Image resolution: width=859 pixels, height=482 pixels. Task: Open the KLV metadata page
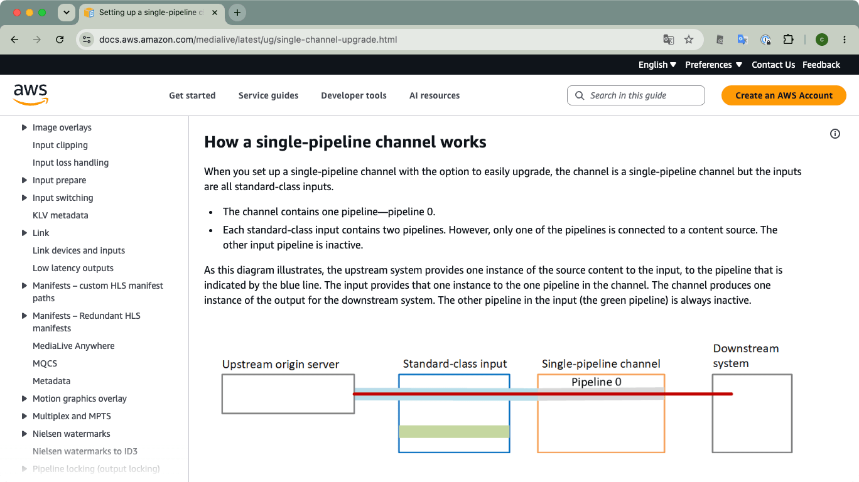(60, 215)
